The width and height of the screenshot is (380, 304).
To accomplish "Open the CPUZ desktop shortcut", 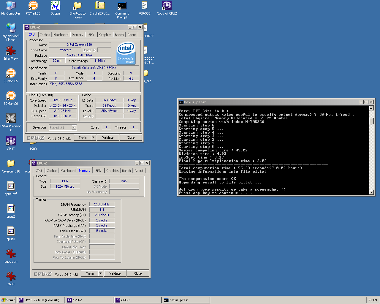I will tap(11, 143).
